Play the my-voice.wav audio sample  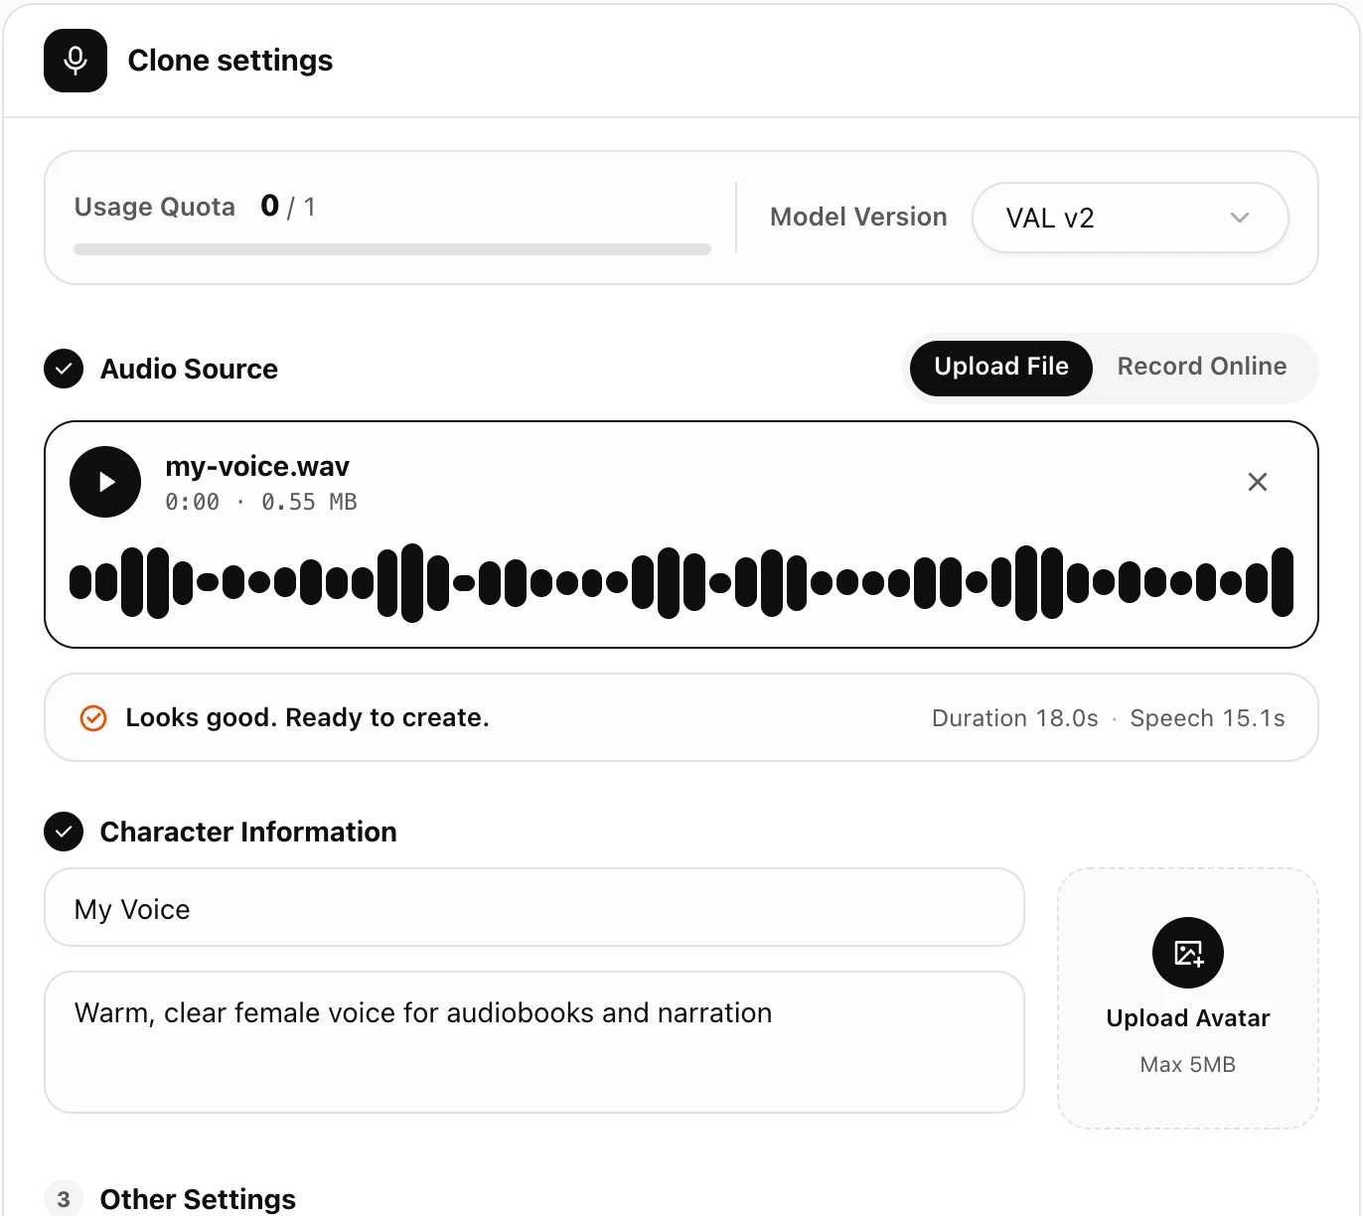(105, 482)
